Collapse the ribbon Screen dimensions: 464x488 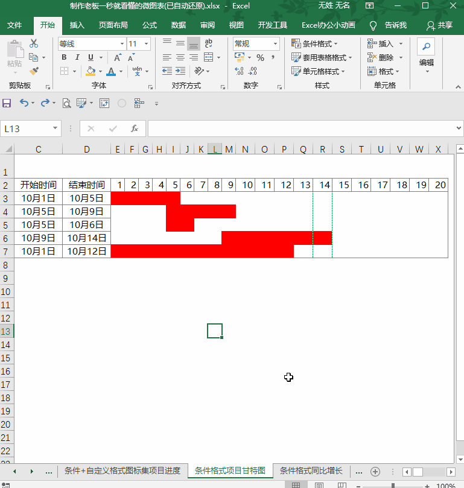click(x=458, y=87)
